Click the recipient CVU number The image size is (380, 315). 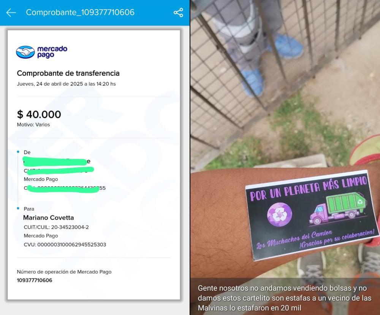point(65,245)
